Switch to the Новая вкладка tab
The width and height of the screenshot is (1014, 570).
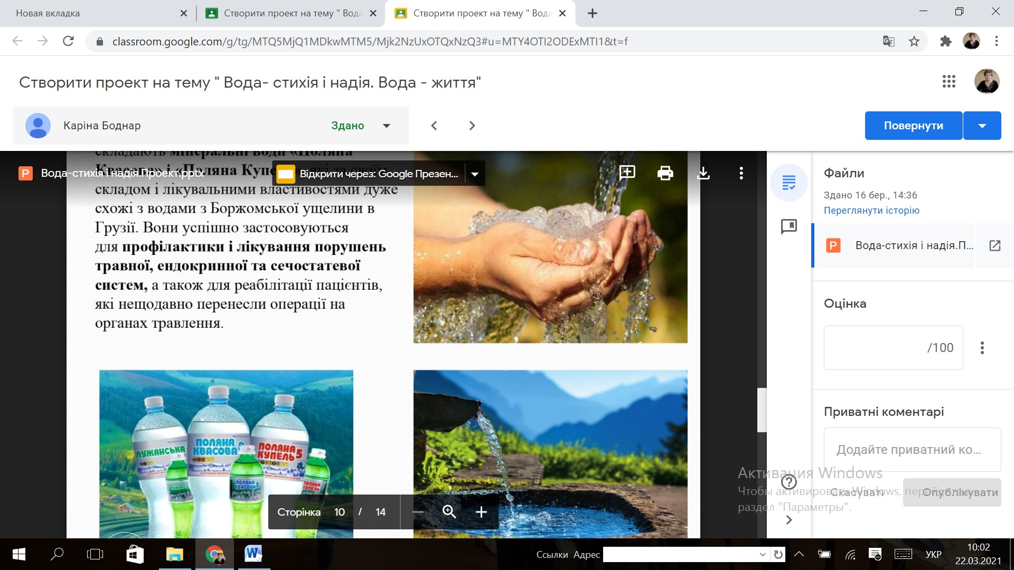point(95,13)
